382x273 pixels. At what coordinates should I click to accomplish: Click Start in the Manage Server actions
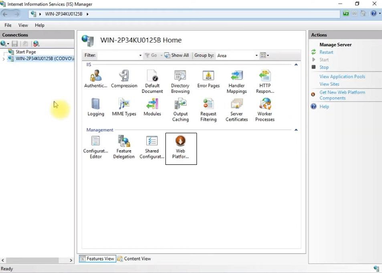[x=324, y=60]
